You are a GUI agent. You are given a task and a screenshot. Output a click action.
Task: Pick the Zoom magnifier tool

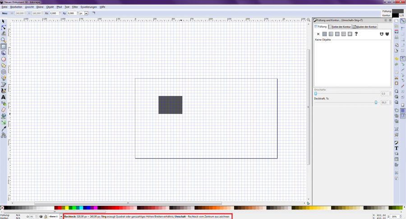(3, 40)
